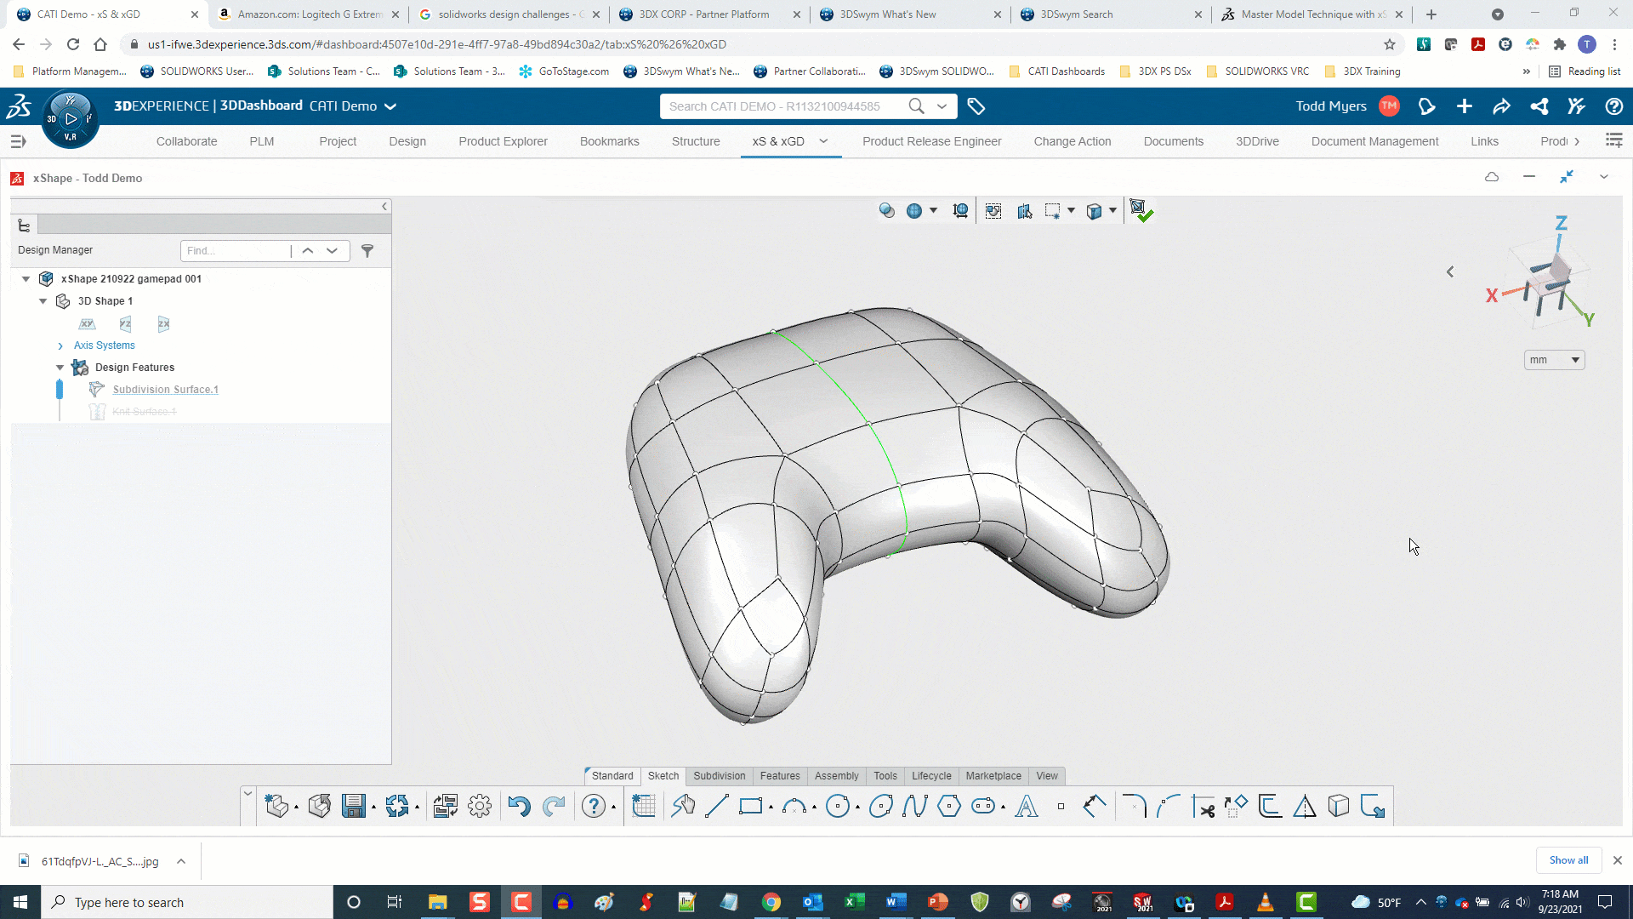This screenshot has width=1633, height=919.
Task: Click the Subdivision toolbar tab
Action: pos(719,775)
